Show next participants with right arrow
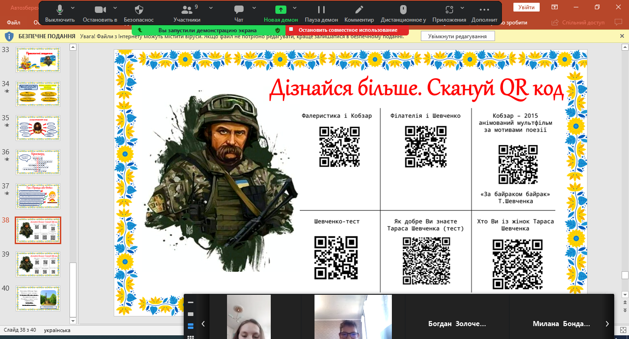The height and width of the screenshot is (339, 629). (x=607, y=324)
